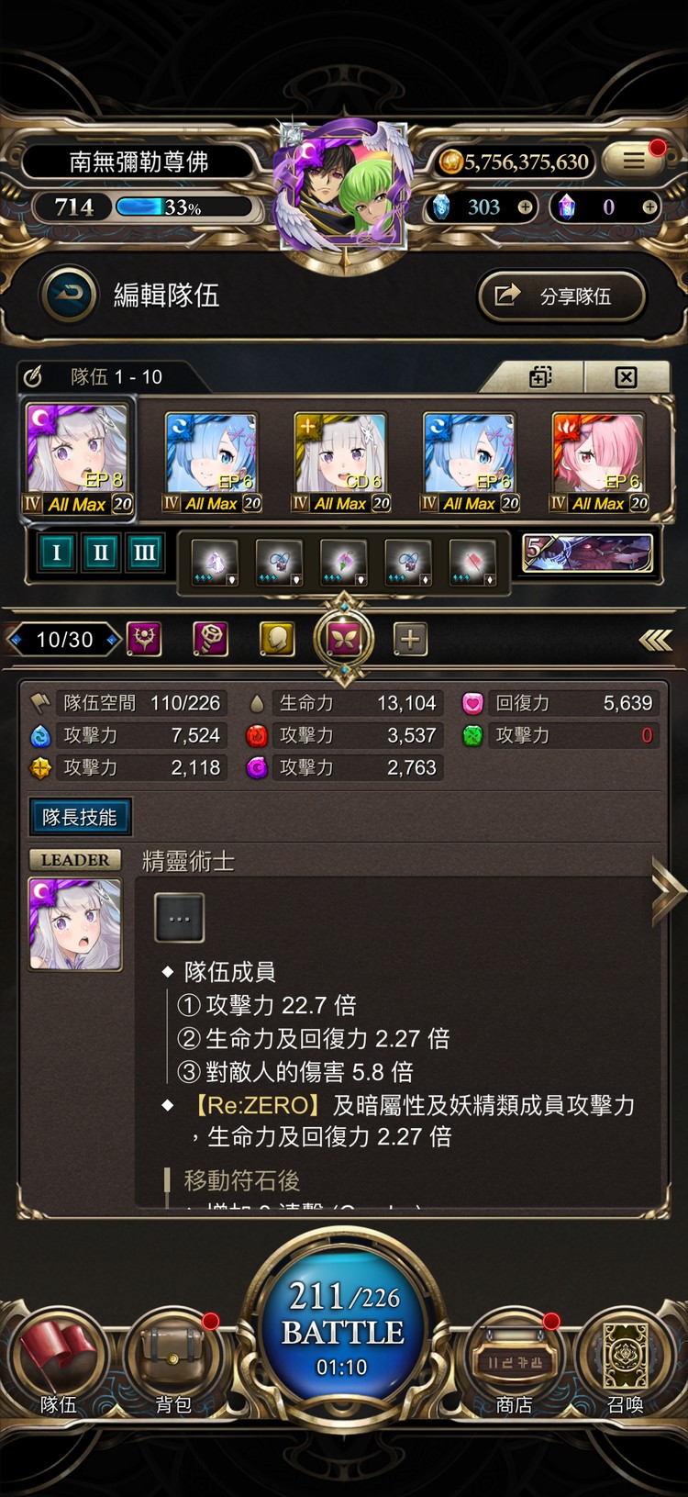This screenshot has height=1497, width=688.
Task: Click the 分享隊伍 button
Action: (562, 296)
